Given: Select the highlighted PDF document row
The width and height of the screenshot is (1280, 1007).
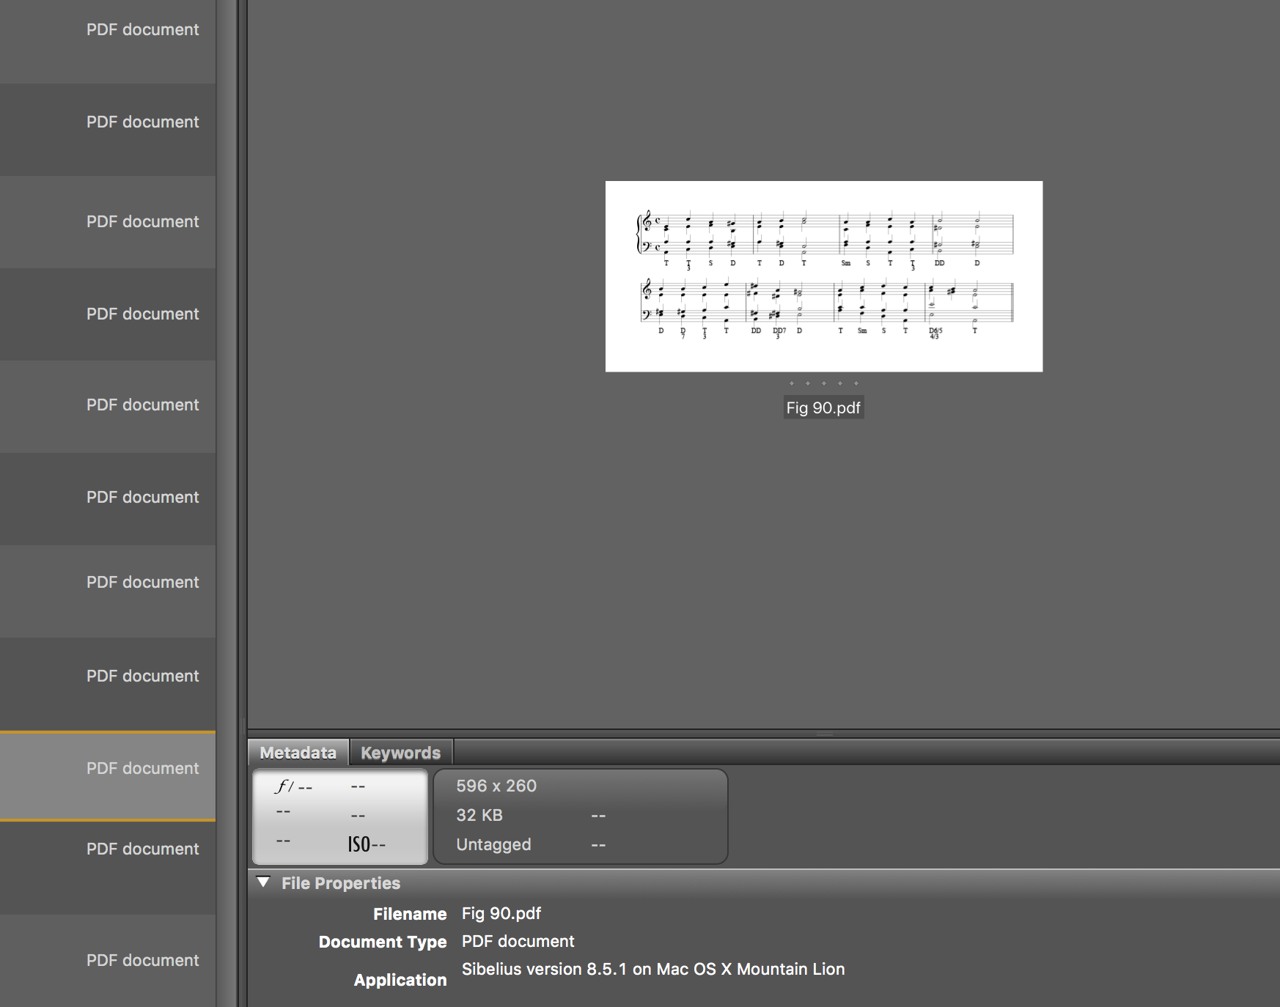Looking at the screenshot, I should coord(108,776).
